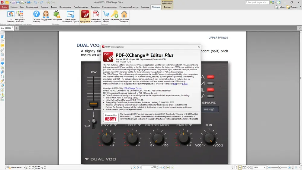Select continuous page layout icon
This screenshot has height=170, width=302.
(x=240, y=168)
